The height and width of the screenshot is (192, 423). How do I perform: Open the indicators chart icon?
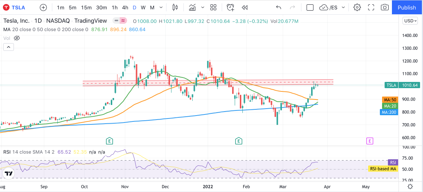pyautogui.click(x=192, y=8)
